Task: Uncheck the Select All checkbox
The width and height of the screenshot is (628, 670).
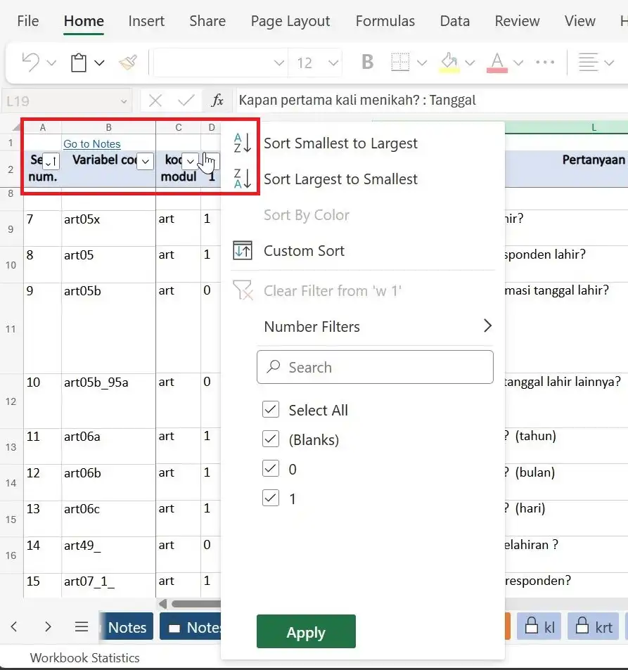Action: click(271, 410)
